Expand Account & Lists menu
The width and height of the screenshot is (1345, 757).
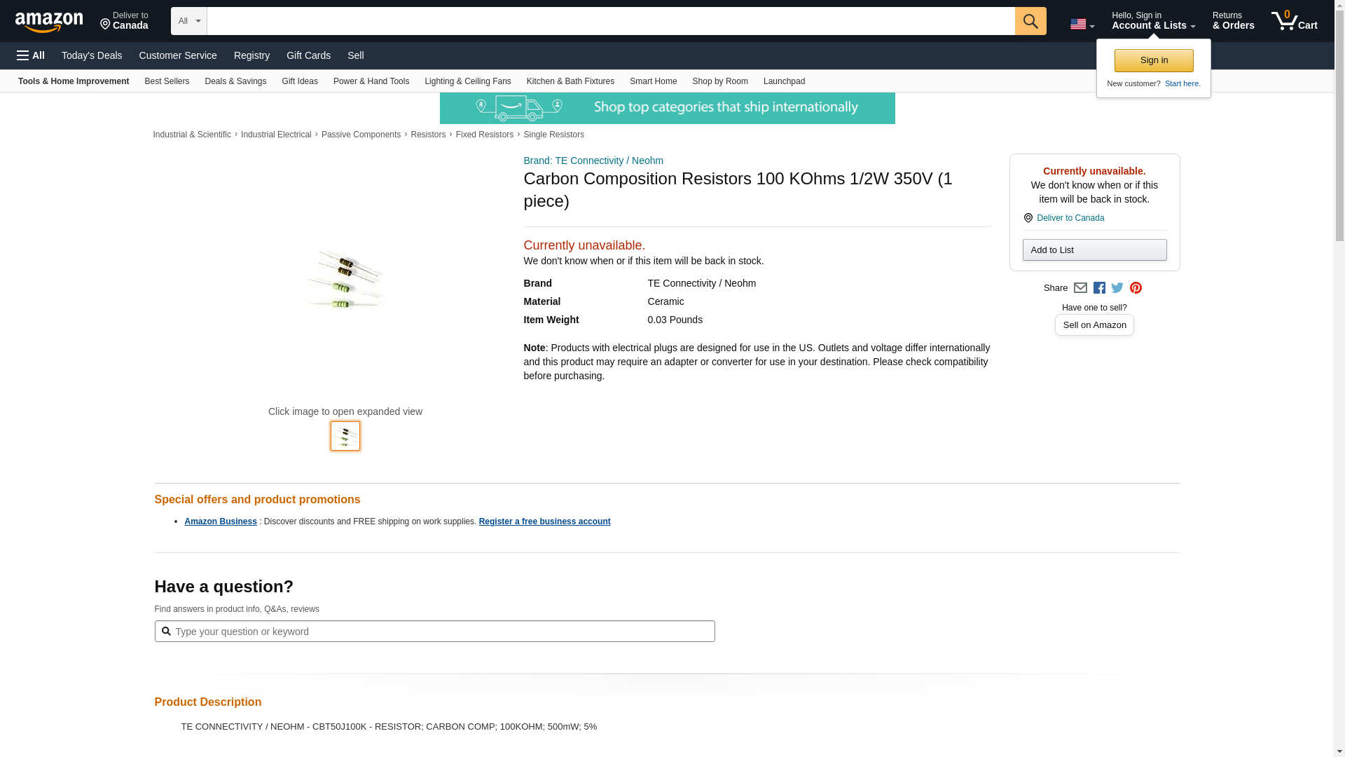(1152, 21)
